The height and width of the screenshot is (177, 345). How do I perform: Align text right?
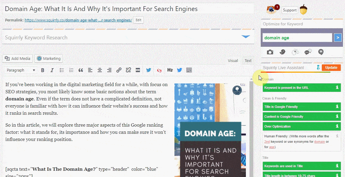(109, 70)
